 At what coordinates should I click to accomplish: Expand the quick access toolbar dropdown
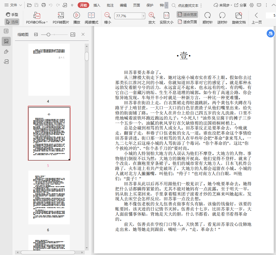click(x=72, y=5)
